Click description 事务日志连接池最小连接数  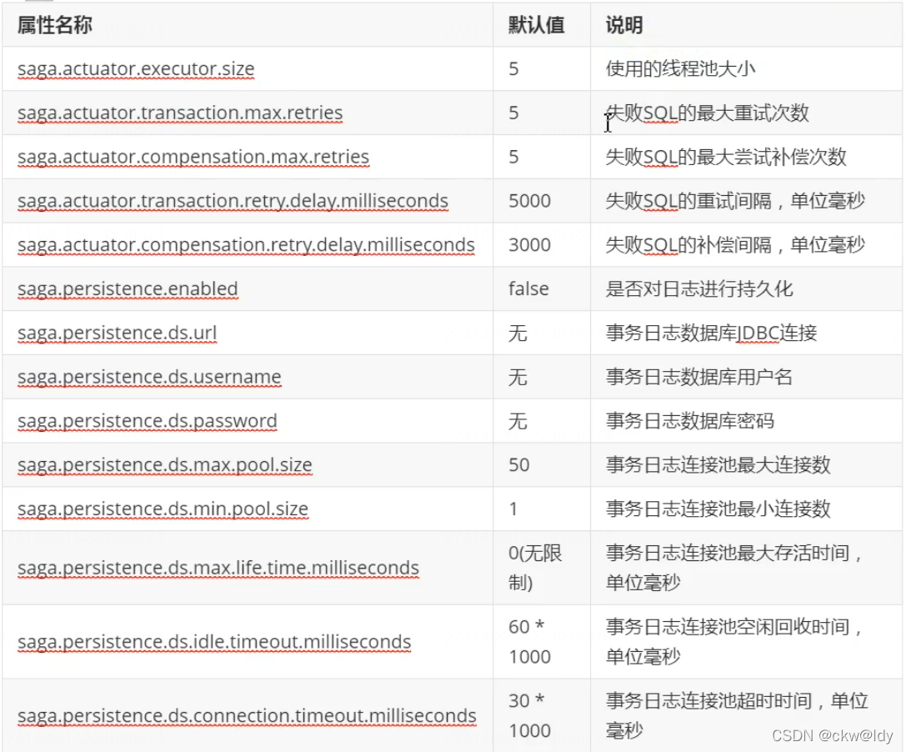[718, 509]
